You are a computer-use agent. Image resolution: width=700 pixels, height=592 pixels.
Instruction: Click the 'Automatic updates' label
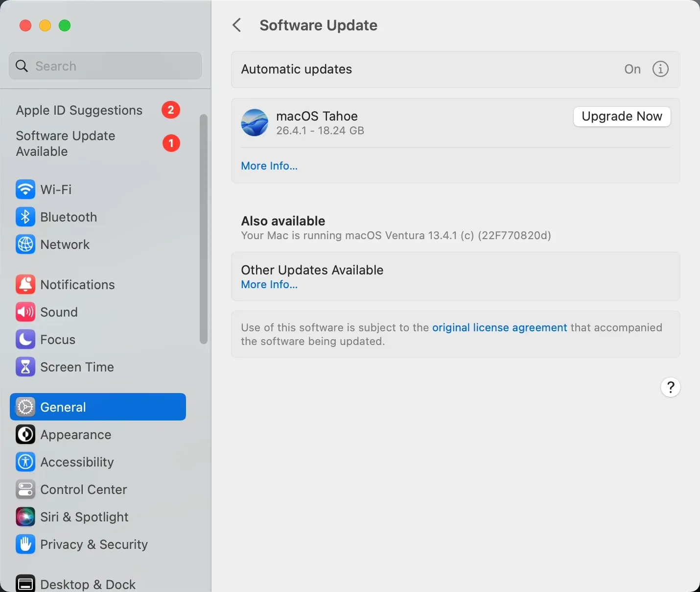297,70
